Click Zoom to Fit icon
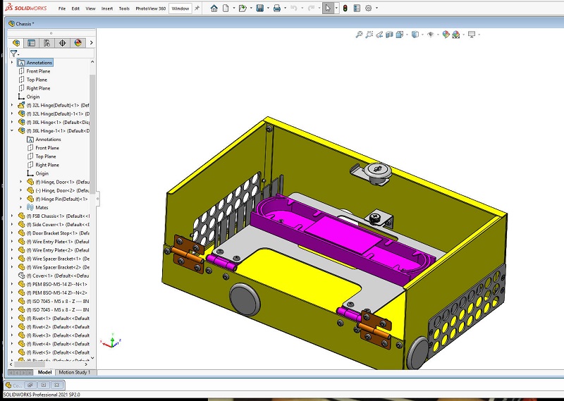This screenshot has height=401, width=564. pyautogui.click(x=359, y=35)
